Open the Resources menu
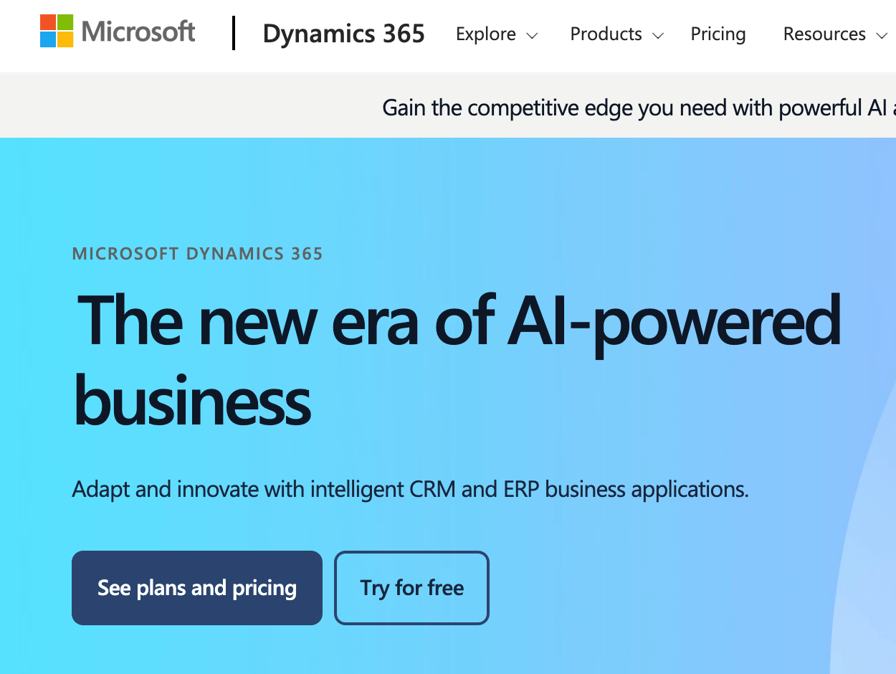Image resolution: width=896 pixels, height=674 pixels. 824,34
